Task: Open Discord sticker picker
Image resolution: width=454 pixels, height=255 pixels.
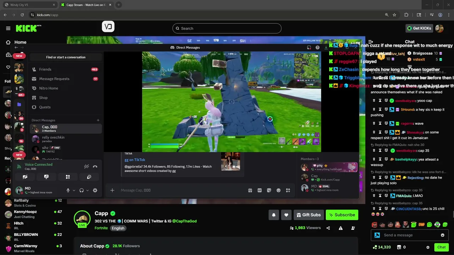Action: (x=269, y=190)
